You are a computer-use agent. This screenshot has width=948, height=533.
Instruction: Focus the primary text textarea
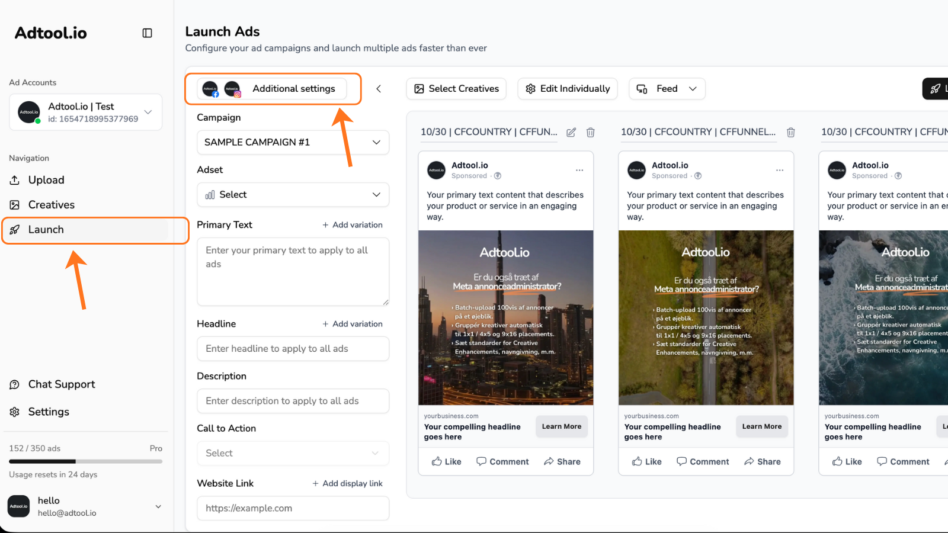293,272
